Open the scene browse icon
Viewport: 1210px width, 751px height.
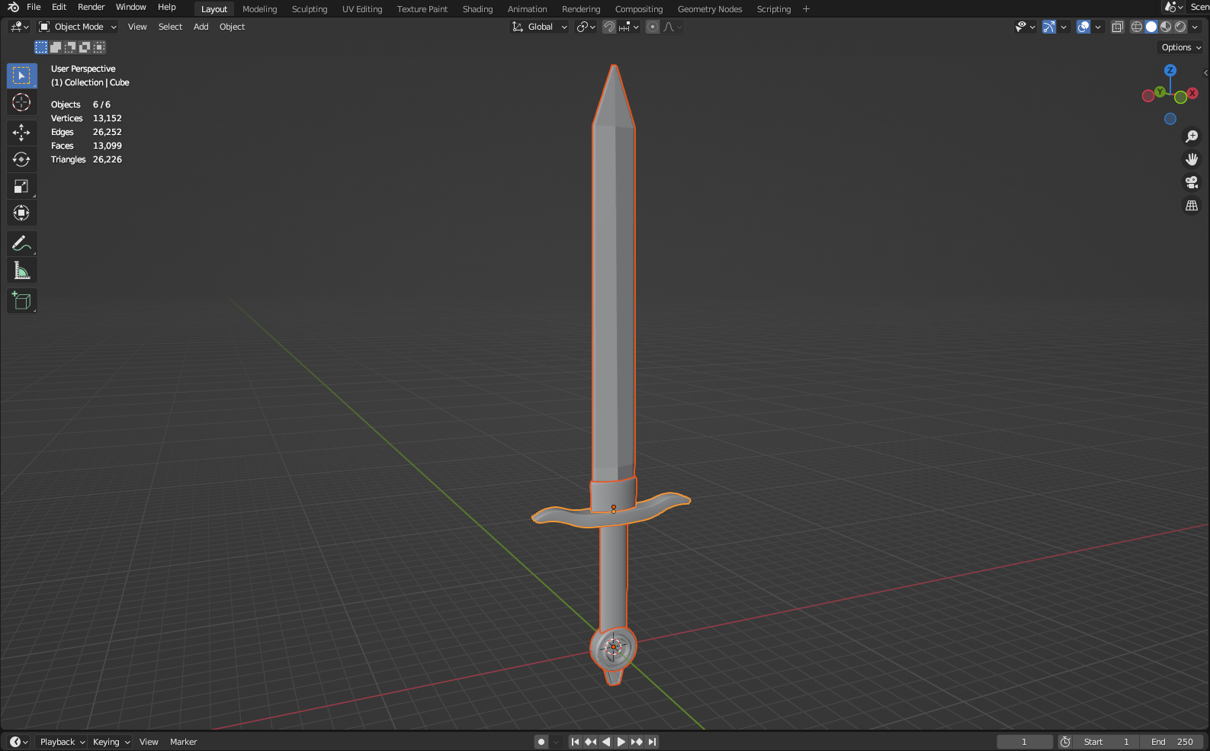click(1173, 8)
